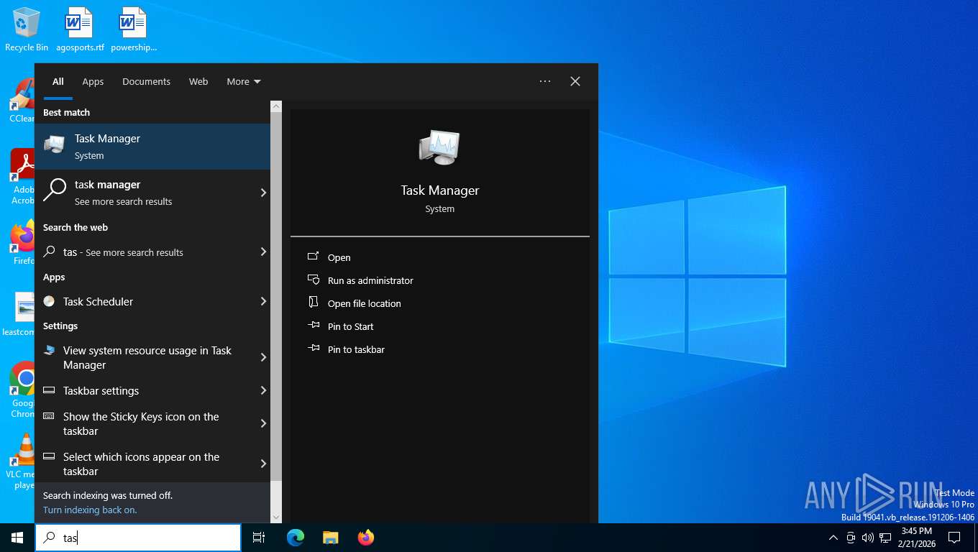Click the volume speaker tray icon
This screenshot has width=978, height=552.
[x=868, y=538]
